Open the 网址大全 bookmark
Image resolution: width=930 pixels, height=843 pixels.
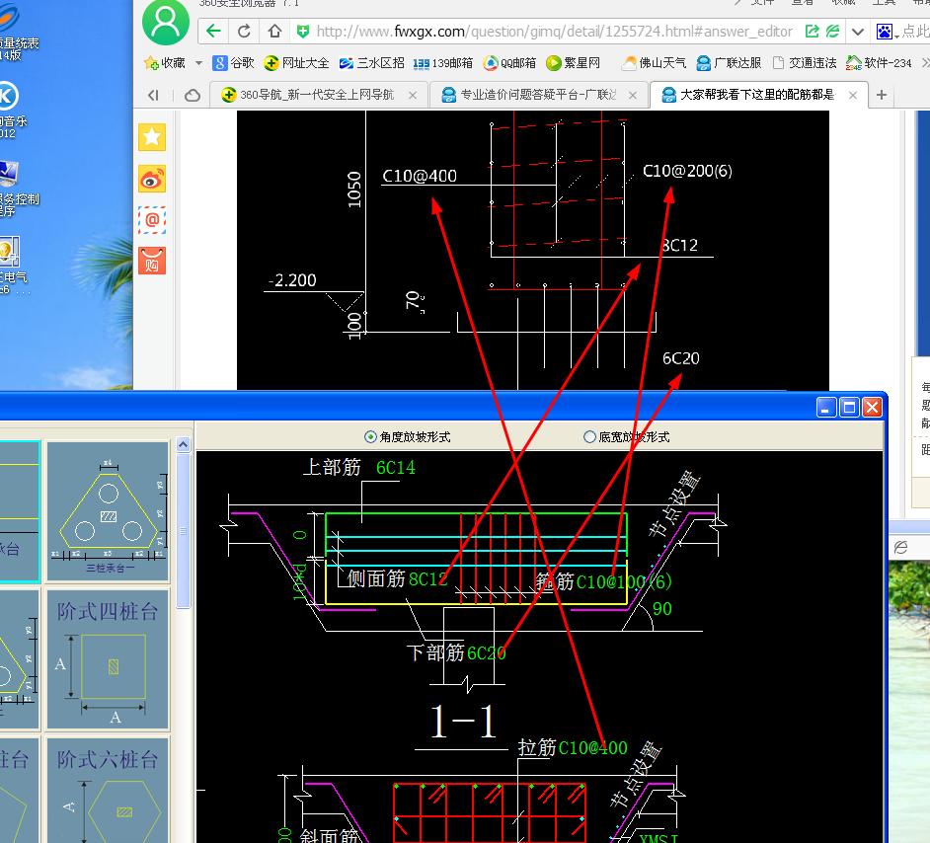(x=296, y=63)
